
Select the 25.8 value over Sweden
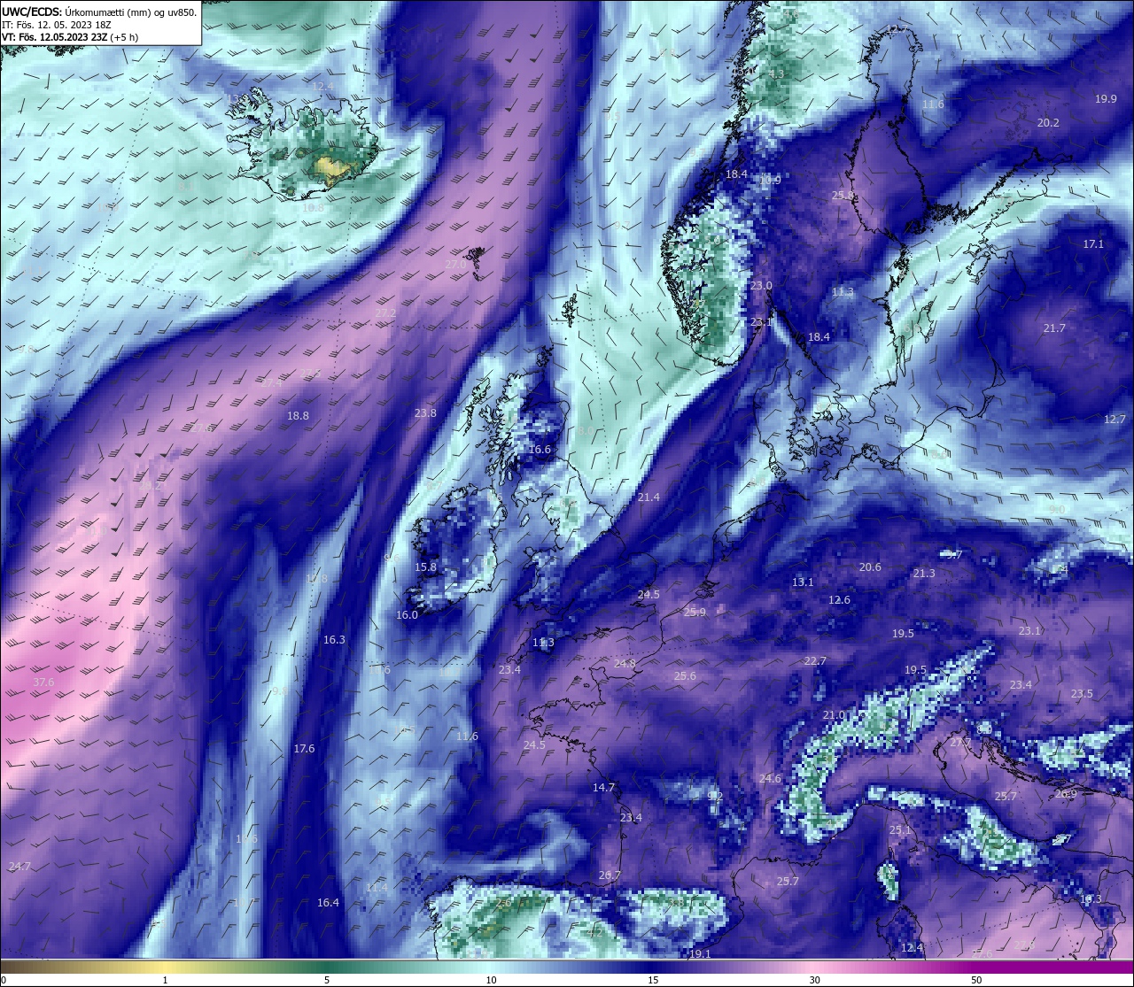coord(843,195)
